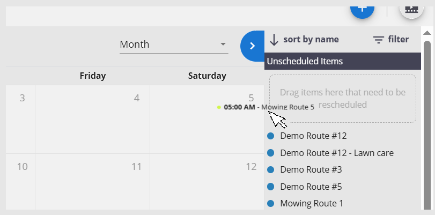Click the filter text button
This screenshot has height=215, width=435.
pos(399,39)
